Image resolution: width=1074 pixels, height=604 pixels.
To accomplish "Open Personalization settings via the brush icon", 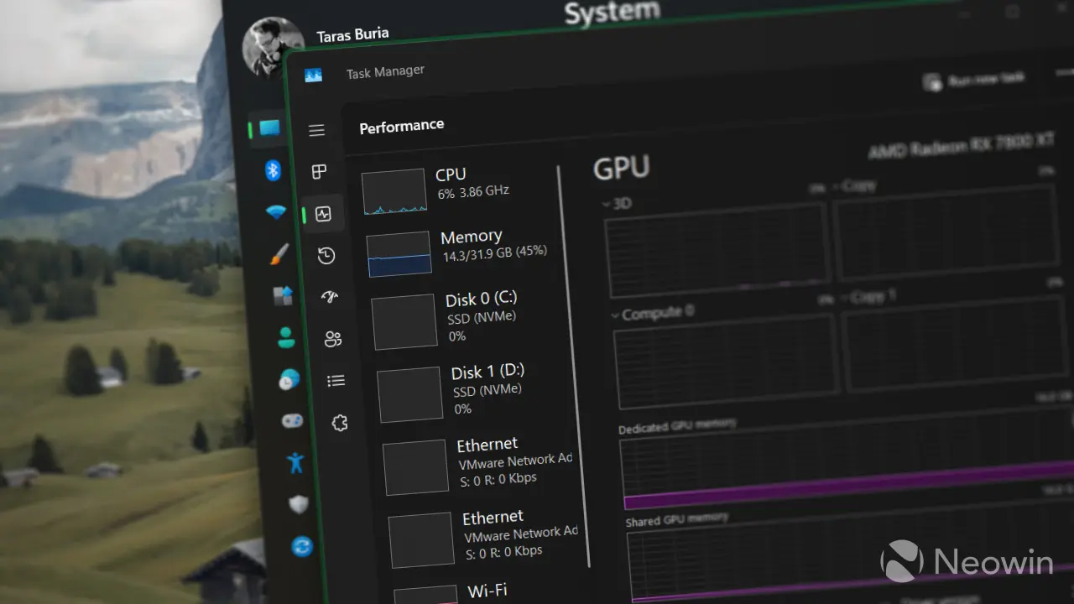I will point(279,255).
